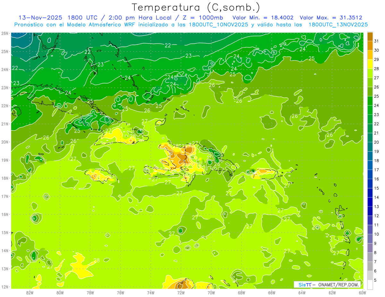
Task: Click the 21N latitude axis label
Action: (4, 124)
